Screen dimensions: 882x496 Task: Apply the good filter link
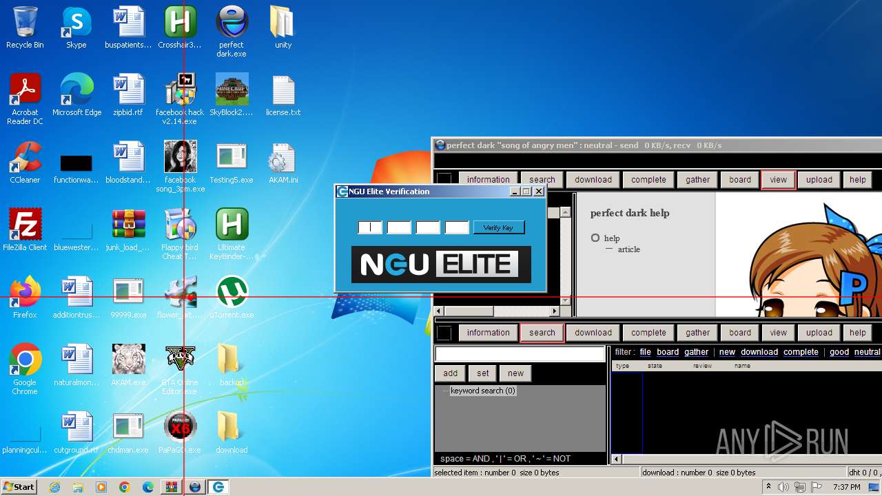[839, 352]
